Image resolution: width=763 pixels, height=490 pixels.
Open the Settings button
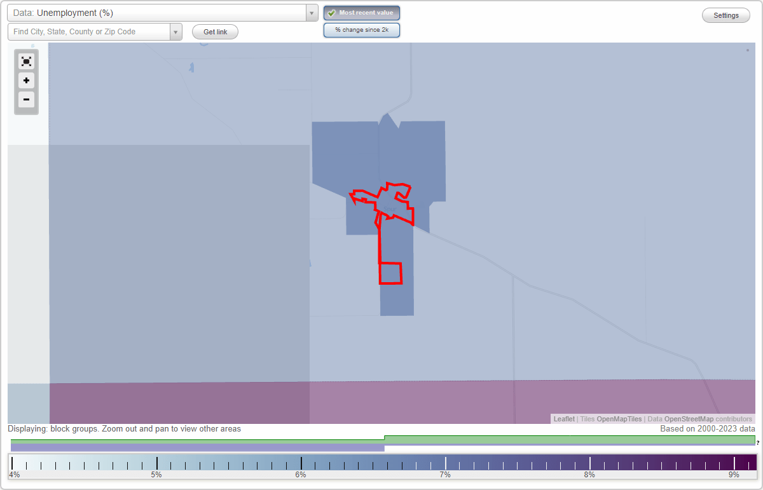pyautogui.click(x=726, y=16)
